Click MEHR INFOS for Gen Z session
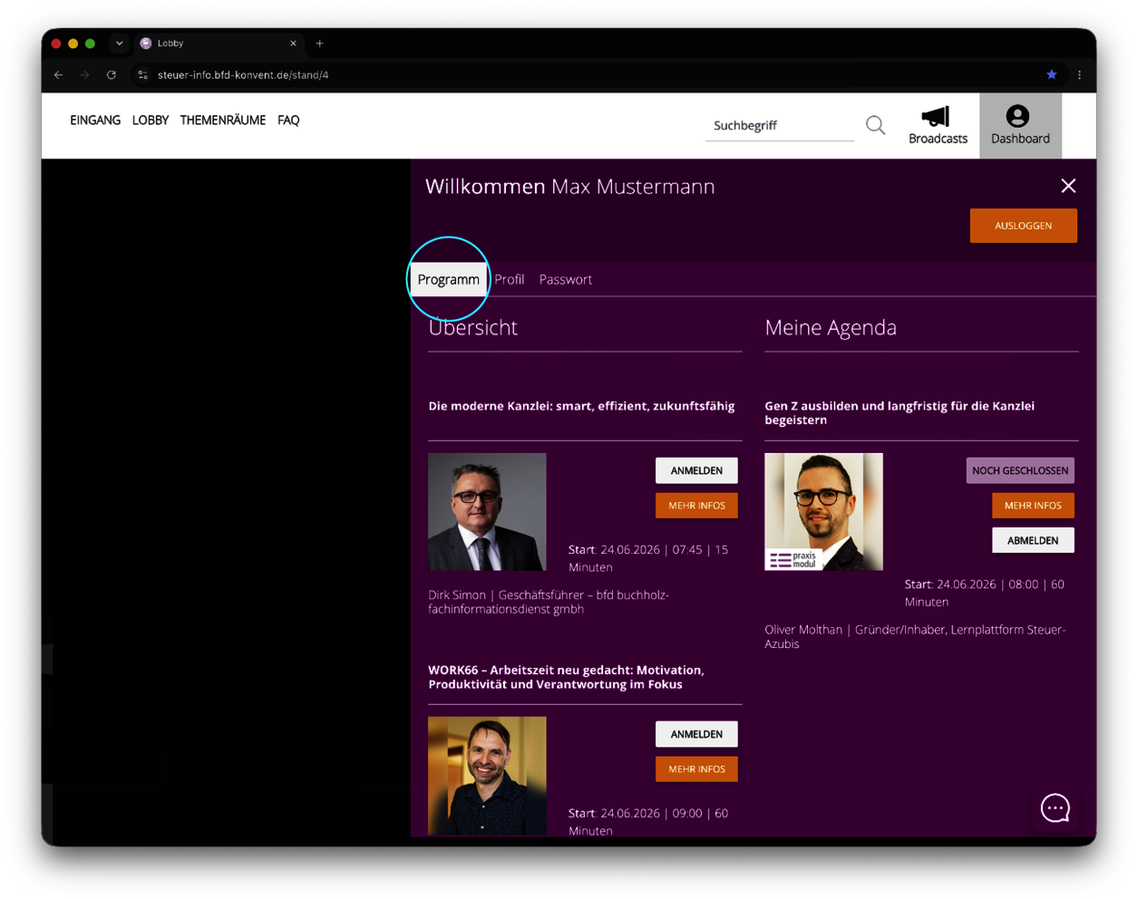Screen dimensions: 1138x899 1033,505
